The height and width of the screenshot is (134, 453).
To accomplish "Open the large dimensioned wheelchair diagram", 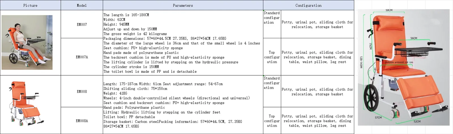I will coord(403,67).
